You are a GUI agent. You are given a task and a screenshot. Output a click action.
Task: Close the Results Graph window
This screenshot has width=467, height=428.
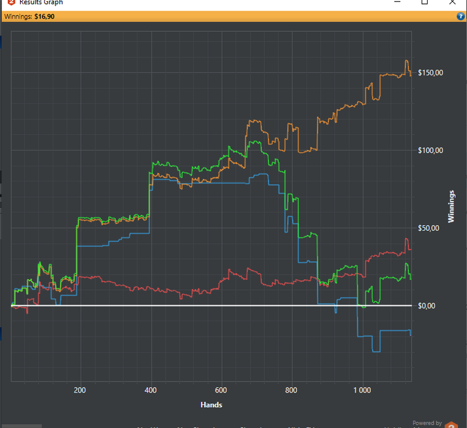click(x=452, y=2)
